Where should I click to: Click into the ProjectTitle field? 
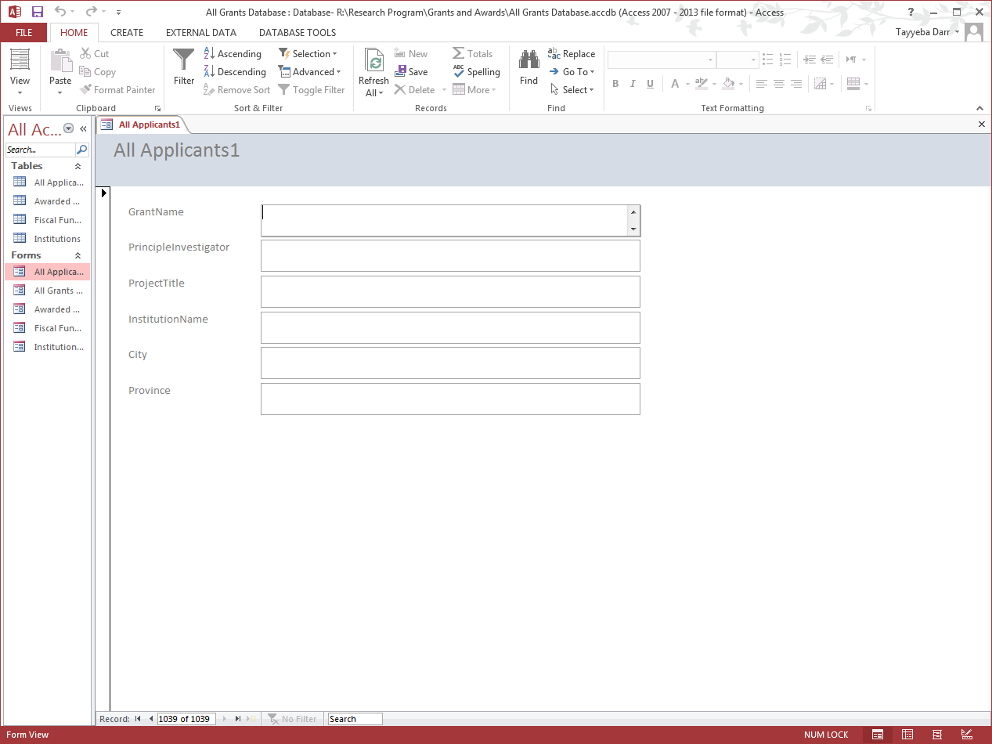coord(450,291)
